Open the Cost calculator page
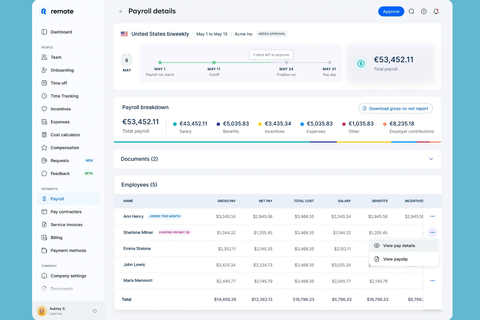480x320 pixels. click(65, 135)
